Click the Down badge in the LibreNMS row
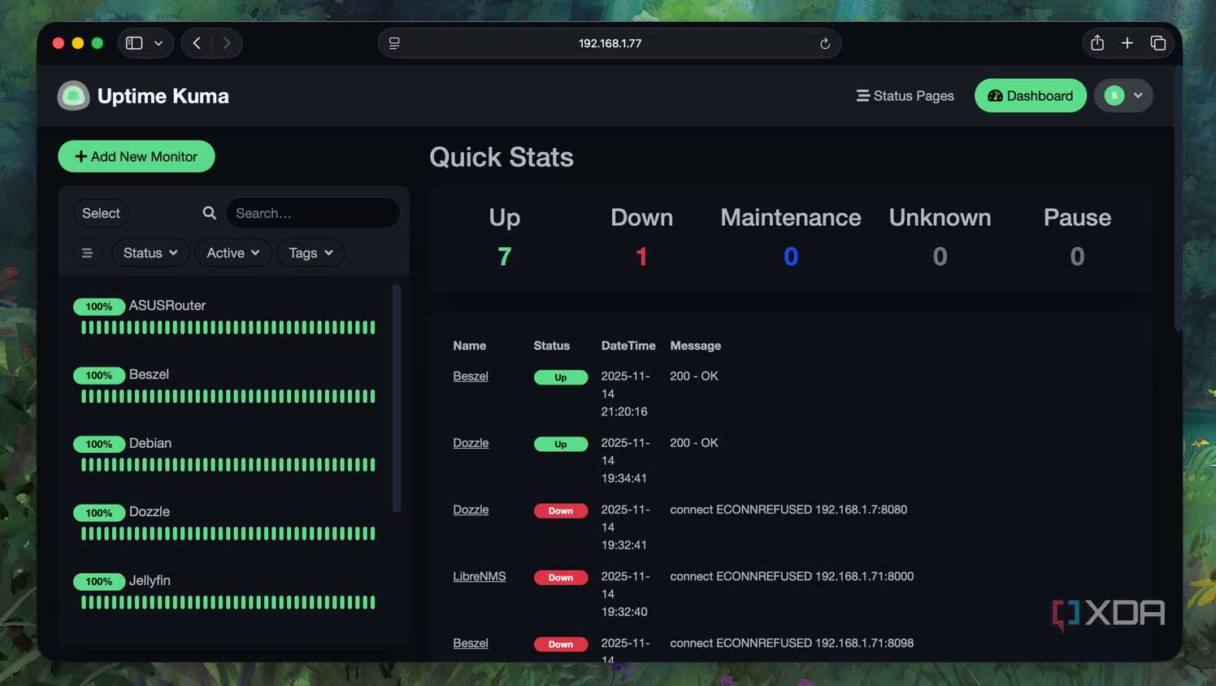The height and width of the screenshot is (686, 1216). point(561,578)
